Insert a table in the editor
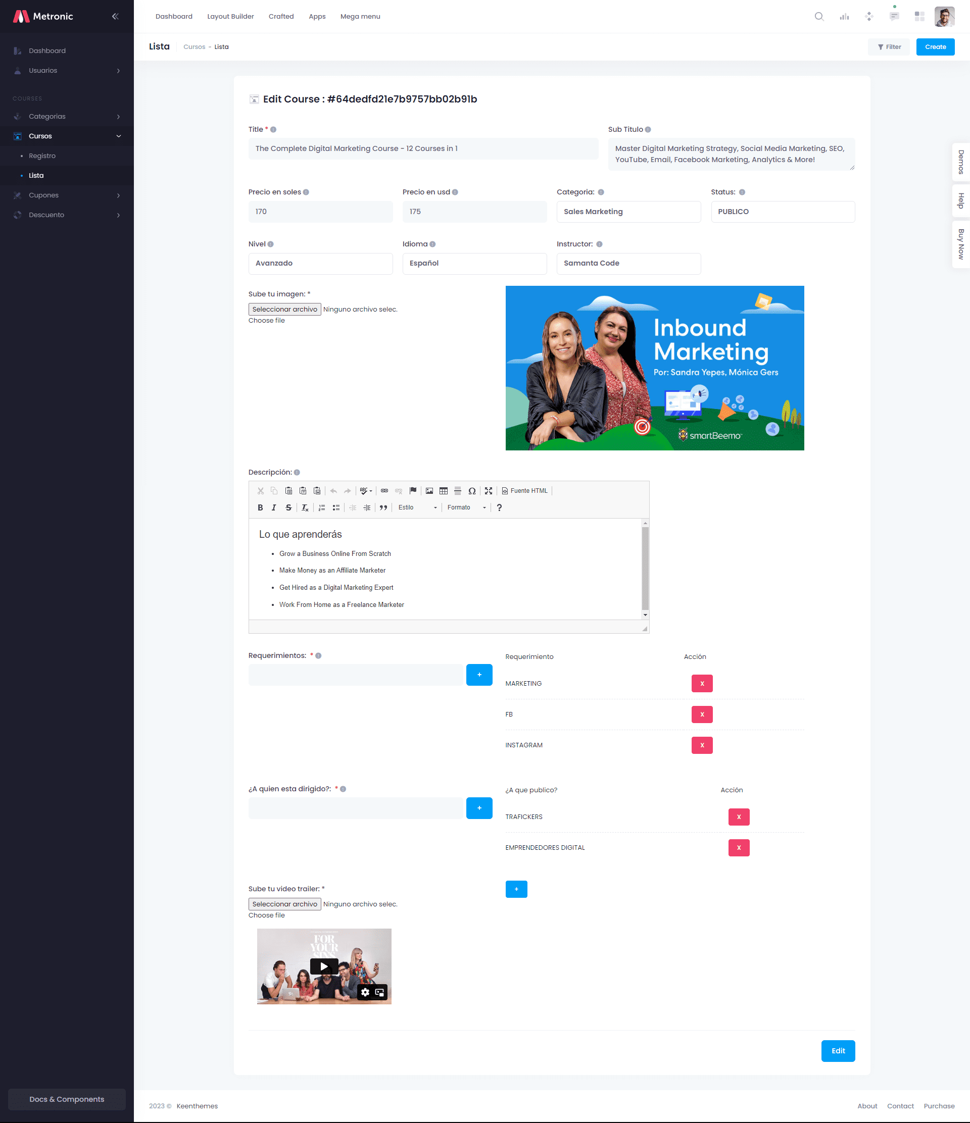This screenshot has width=970, height=1123. coord(444,490)
